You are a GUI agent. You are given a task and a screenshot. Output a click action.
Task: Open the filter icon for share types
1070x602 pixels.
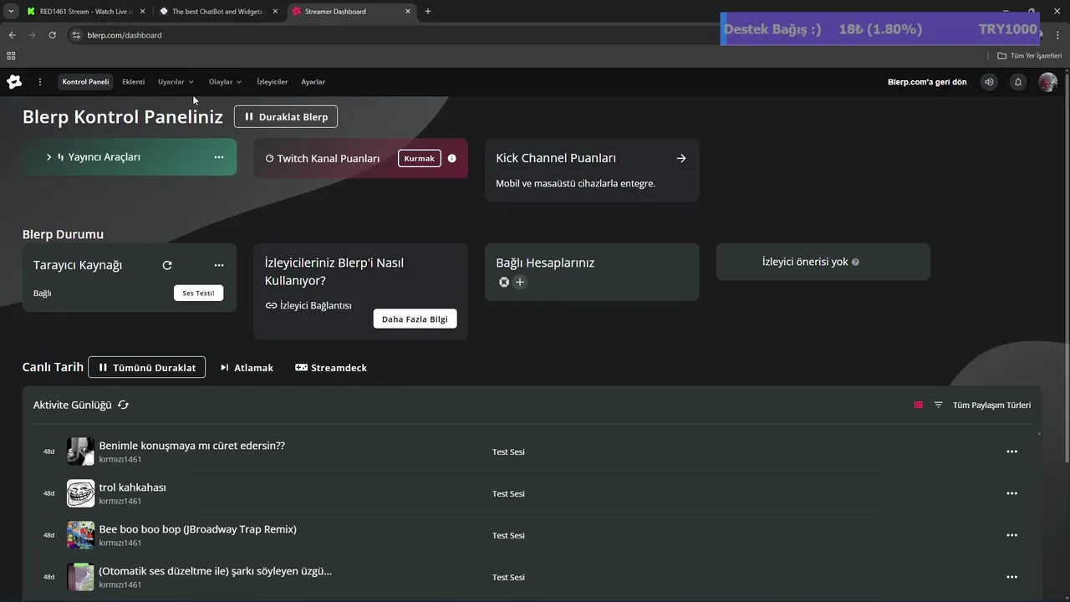click(x=938, y=405)
